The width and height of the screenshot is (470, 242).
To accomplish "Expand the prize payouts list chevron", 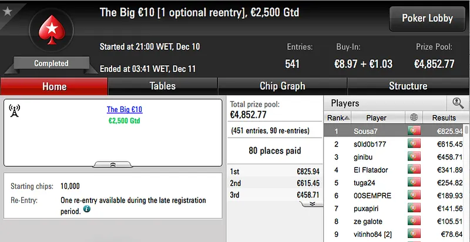I will click(x=313, y=203).
